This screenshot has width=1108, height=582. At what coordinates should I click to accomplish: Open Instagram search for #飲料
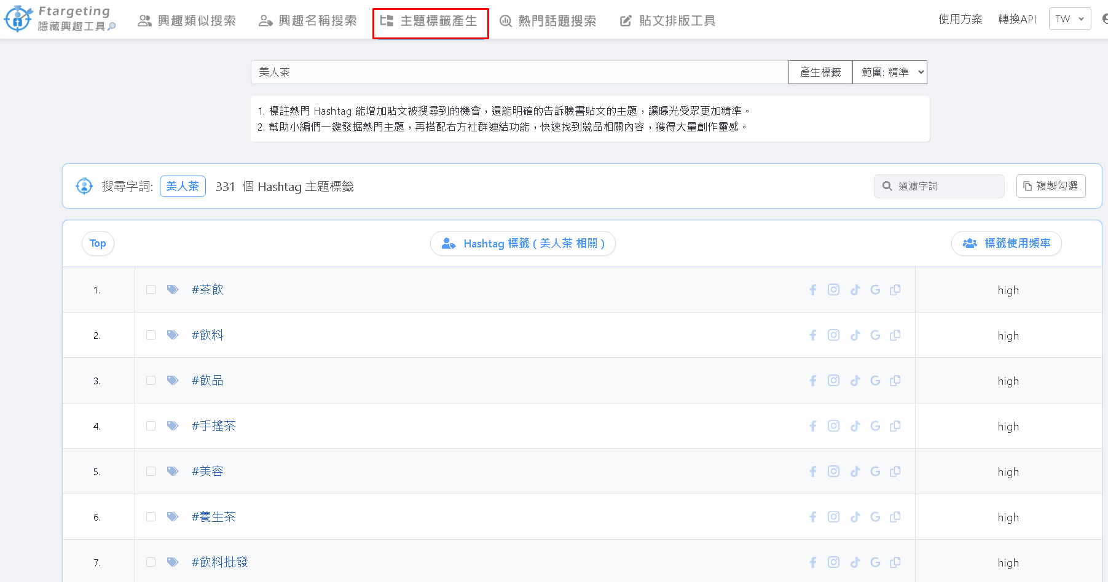click(833, 335)
